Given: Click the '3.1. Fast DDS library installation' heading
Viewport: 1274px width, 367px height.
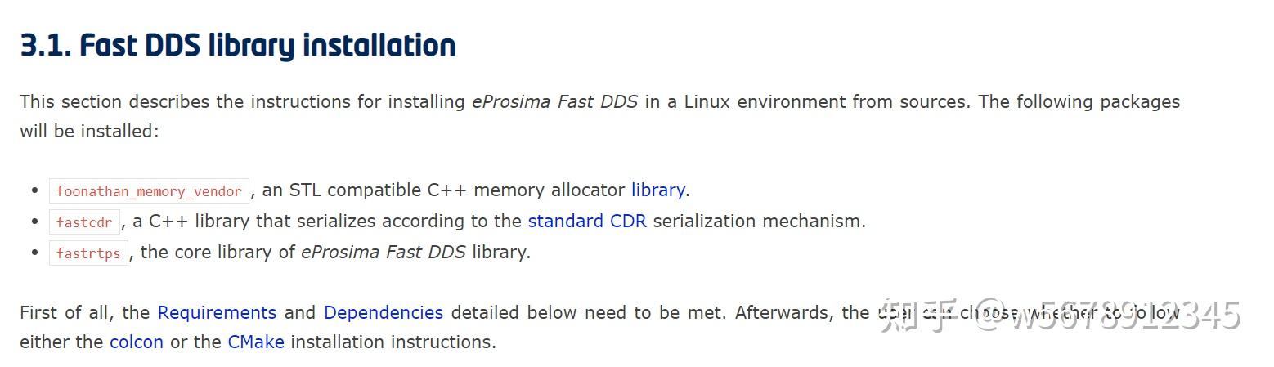Looking at the screenshot, I should [237, 46].
